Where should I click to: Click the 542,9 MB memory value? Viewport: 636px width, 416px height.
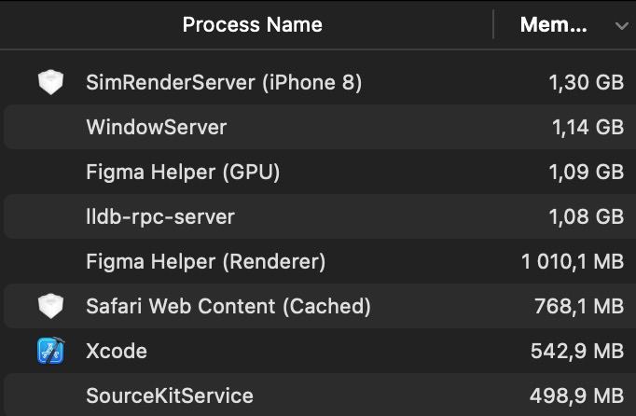coord(576,351)
